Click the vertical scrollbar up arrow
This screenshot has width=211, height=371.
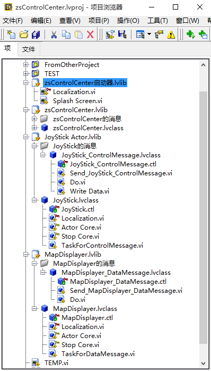[x=203, y=65]
